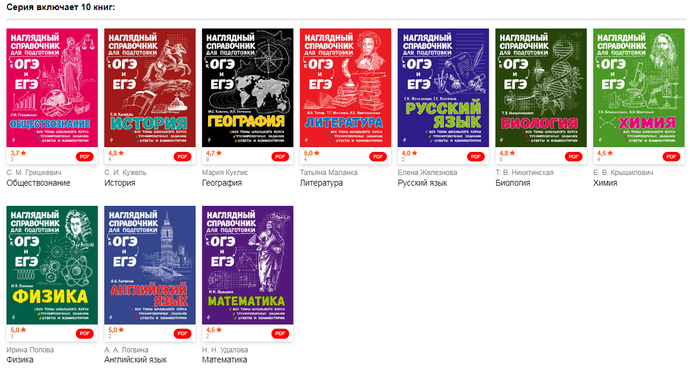This screenshot has width=694, height=369.
Task: Click PDF badge on Обществознание book
Action: (85, 157)
